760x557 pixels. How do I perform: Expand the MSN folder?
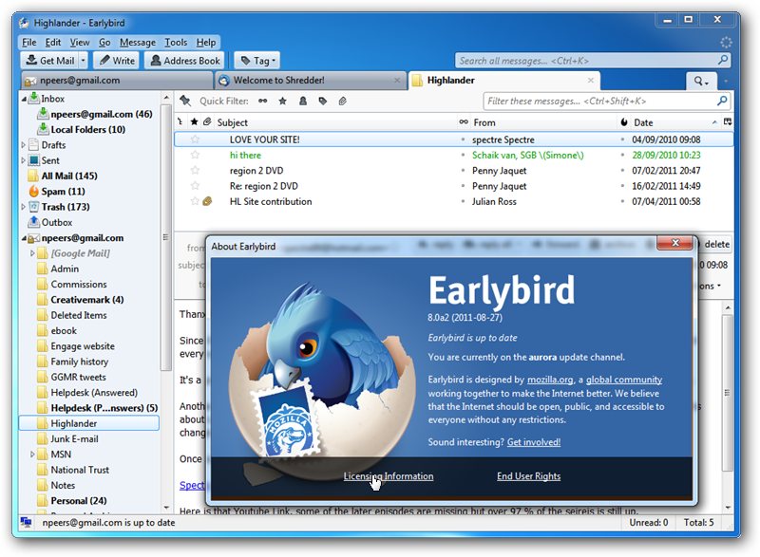(x=32, y=455)
